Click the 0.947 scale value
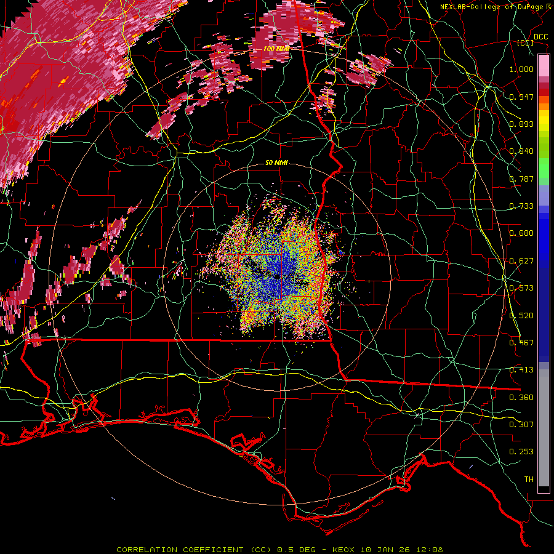The image size is (554, 554). [x=521, y=97]
